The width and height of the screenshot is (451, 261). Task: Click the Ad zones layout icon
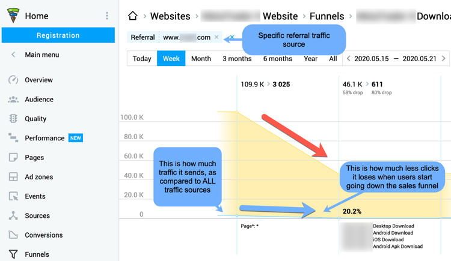(13, 176)
